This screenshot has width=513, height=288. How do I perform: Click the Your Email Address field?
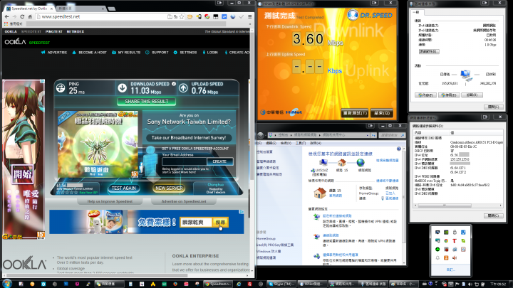[185, 161]
